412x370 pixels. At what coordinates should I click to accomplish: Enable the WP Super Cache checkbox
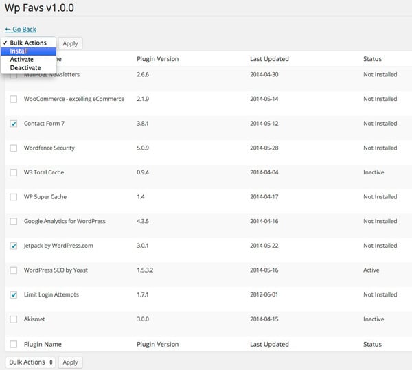click(x=14, y=197)
